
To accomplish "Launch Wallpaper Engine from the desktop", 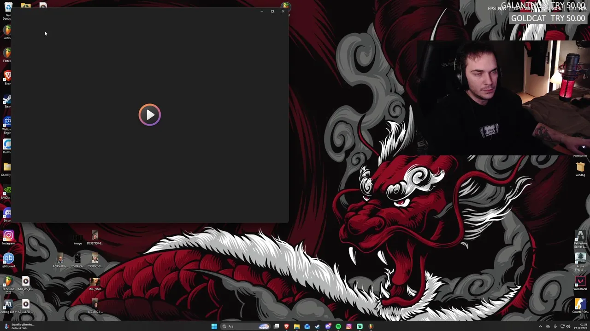I will pos(7,125).
